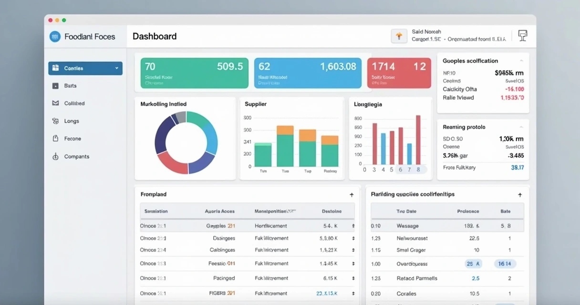Screen dimensions: 580x305
Task: Collapse the Reaming protole panel
Action: pos(521,127)
